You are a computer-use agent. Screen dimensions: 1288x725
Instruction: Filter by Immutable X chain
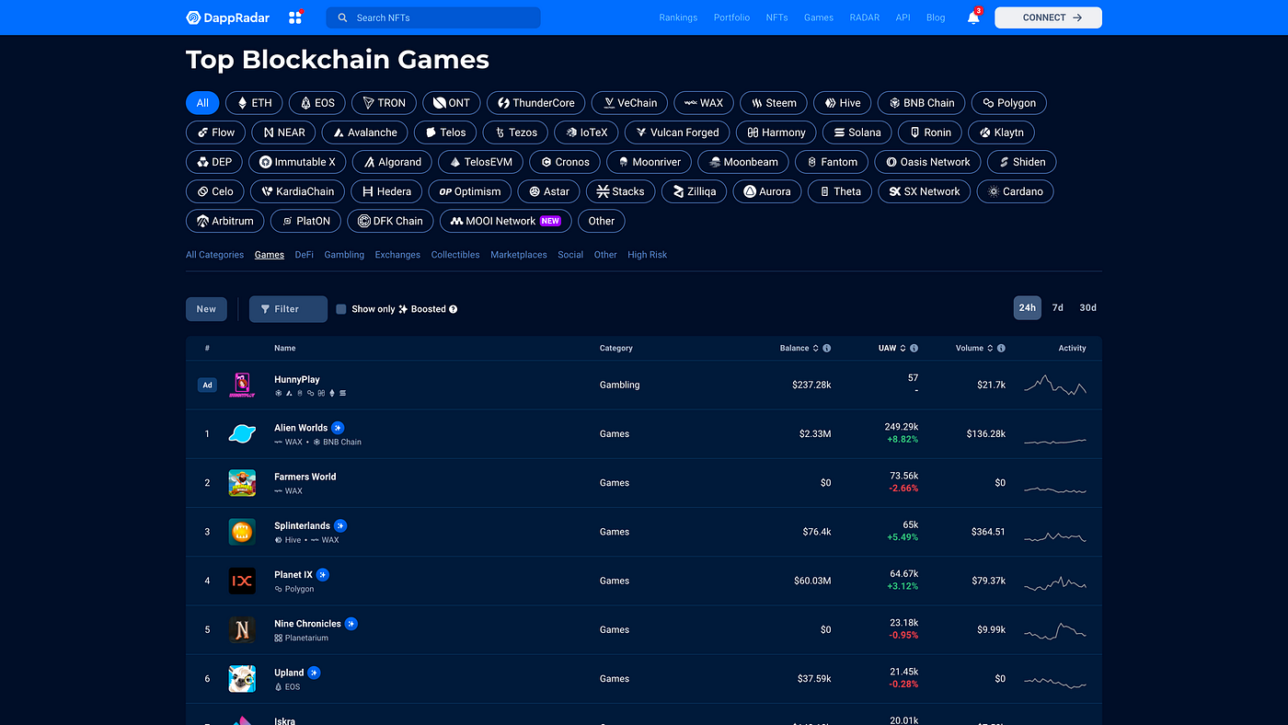tap(298, 162)
